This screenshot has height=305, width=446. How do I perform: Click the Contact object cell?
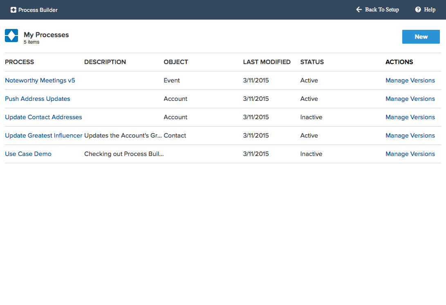[x=175, y=136]
